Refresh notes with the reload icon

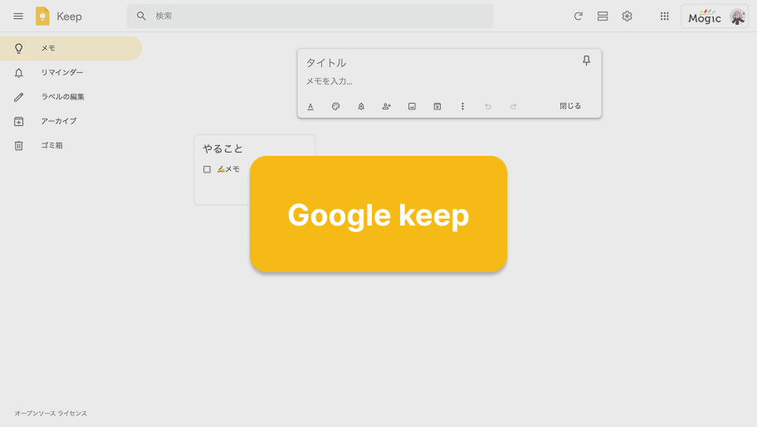[578, 16]
